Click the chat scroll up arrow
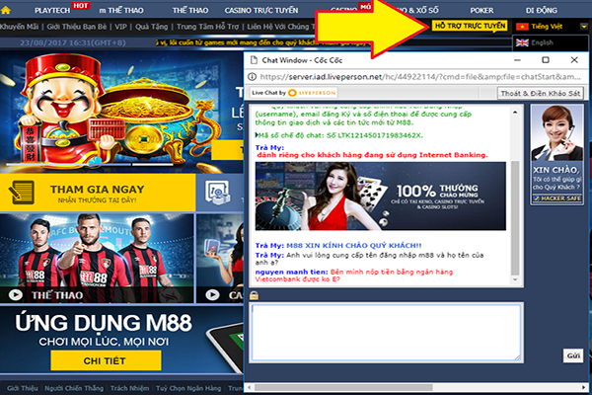 (x=515, y=113)
